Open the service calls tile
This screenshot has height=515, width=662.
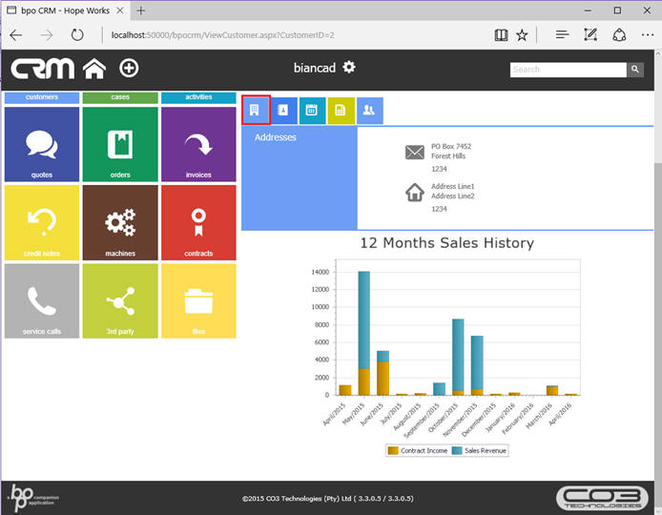click(x=42, y=301)
